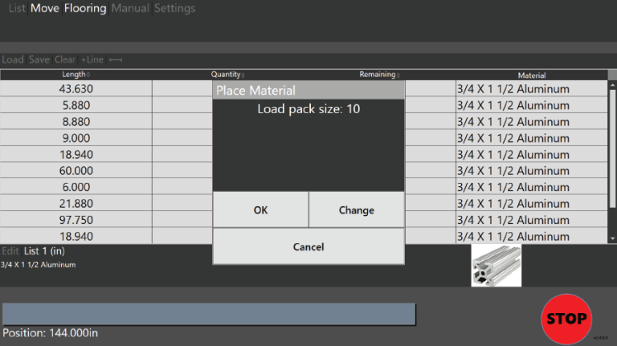Click the Material column header
This screenshot has height=346, width=617.
click(x=532, y=75)
